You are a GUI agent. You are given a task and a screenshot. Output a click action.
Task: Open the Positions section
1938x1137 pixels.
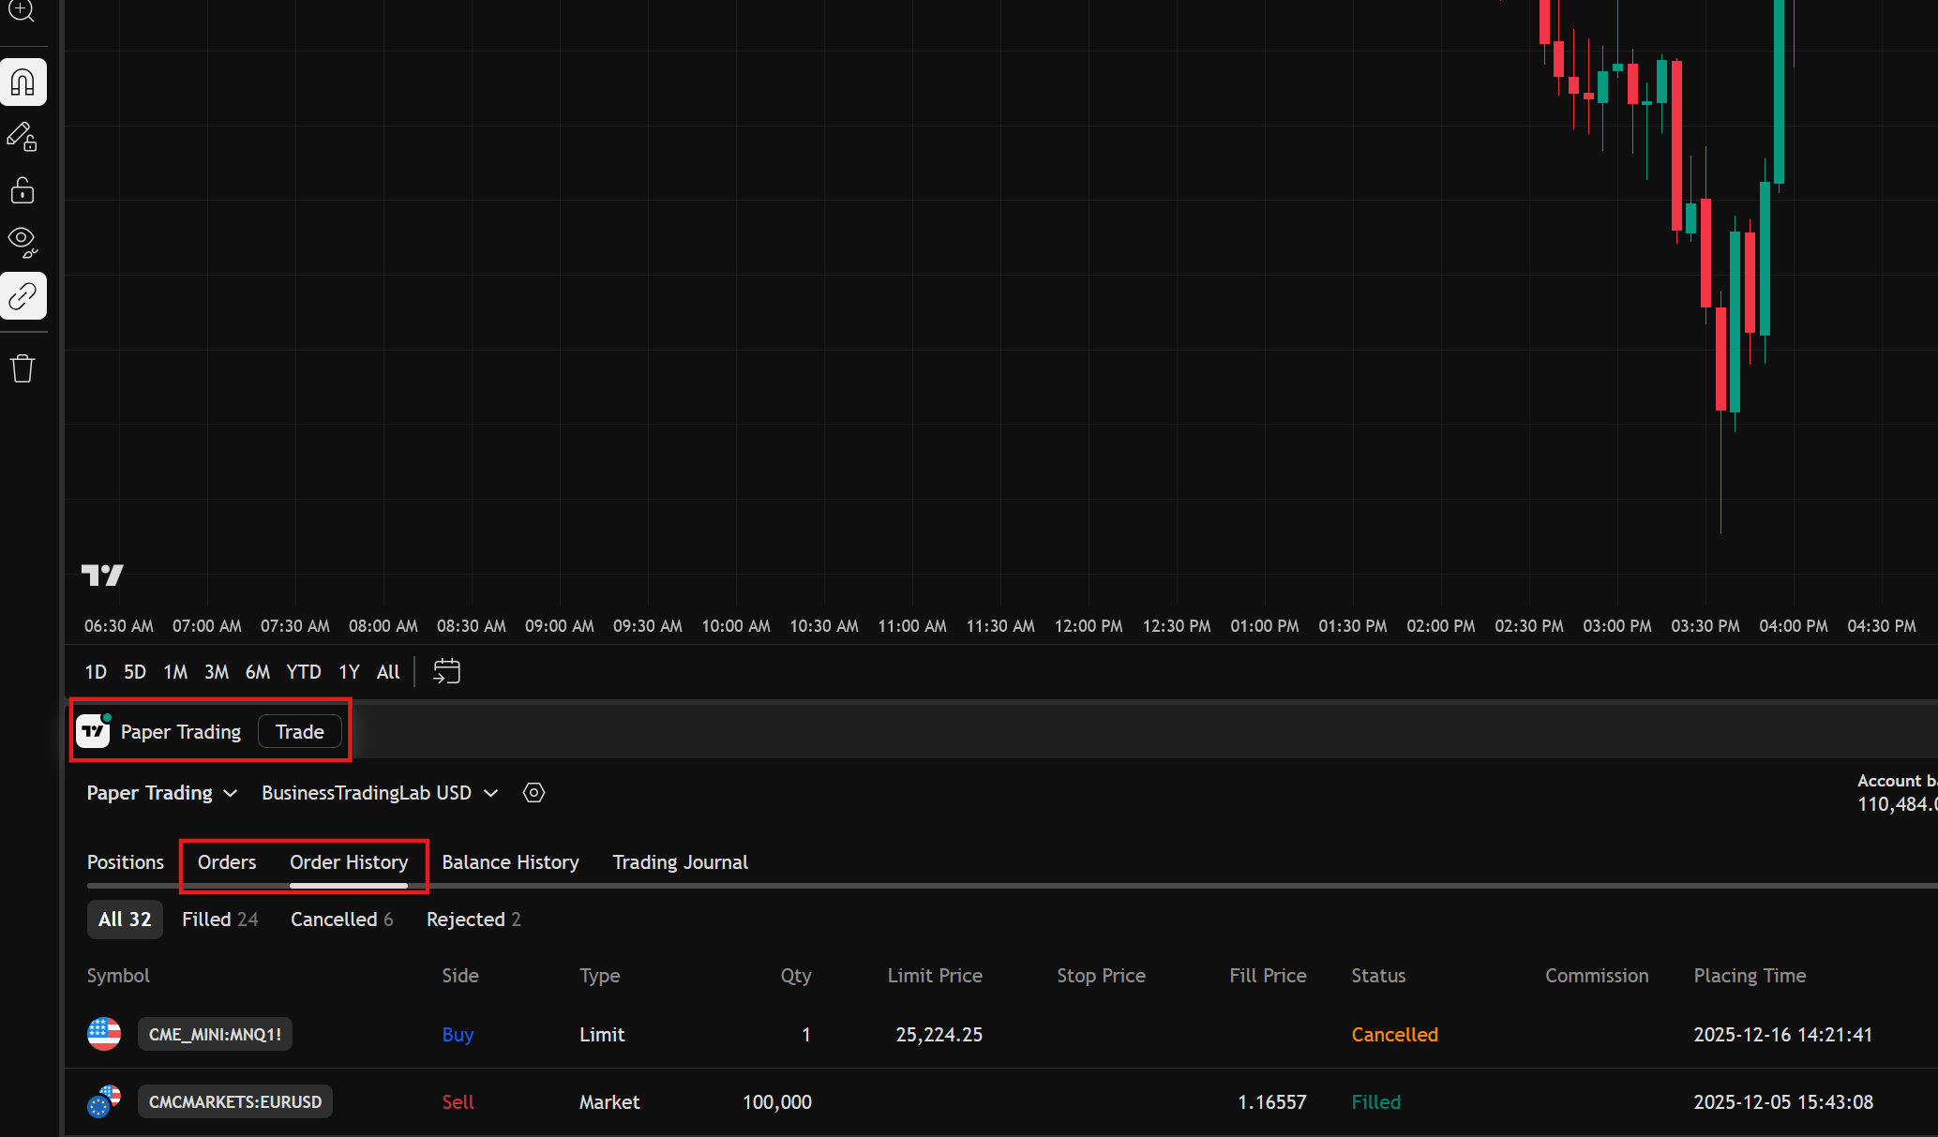point(125,861)
